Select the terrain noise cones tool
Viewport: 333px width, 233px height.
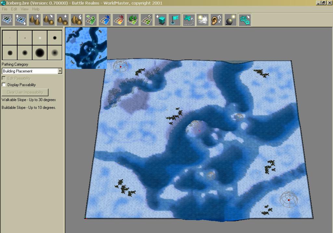pyautogui.click(x=77, y=20)
